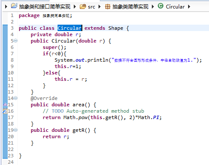Click 'this.r = r;' statement
The width and height of the screenshot is (209, 165).
(71, 79)
